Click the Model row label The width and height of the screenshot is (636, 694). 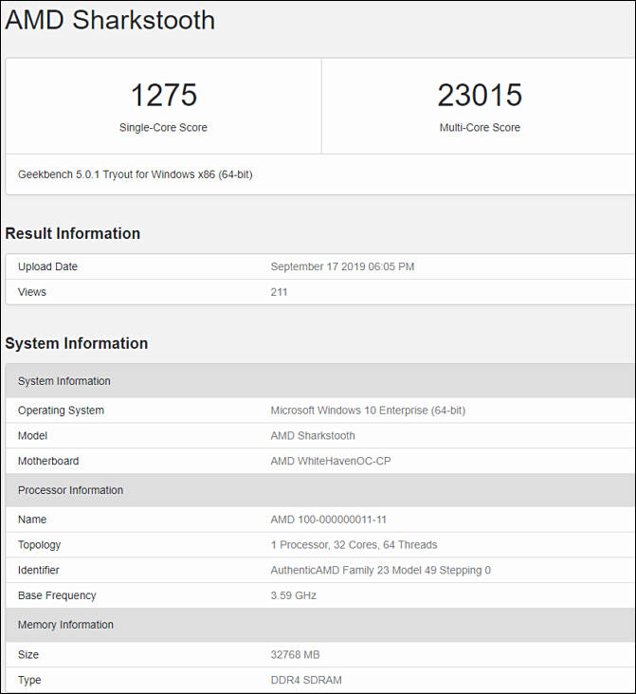point(32,435)
